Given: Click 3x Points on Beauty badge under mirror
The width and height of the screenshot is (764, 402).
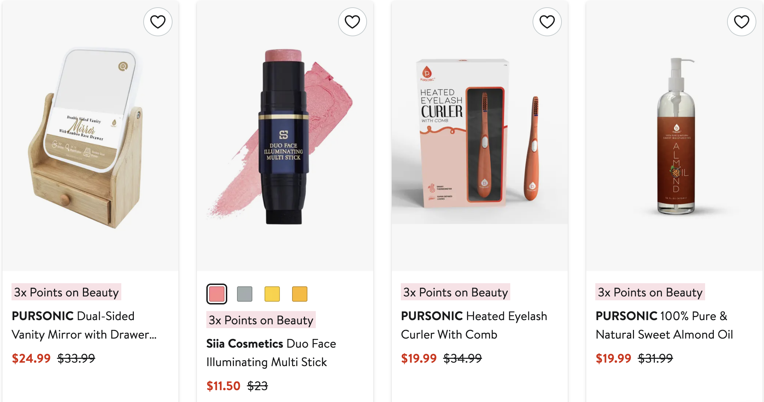Looking at the screenshot, I should coord(66,292).
